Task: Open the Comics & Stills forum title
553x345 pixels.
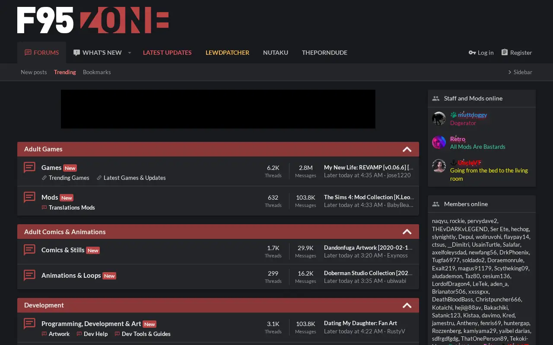Action: 63,250
